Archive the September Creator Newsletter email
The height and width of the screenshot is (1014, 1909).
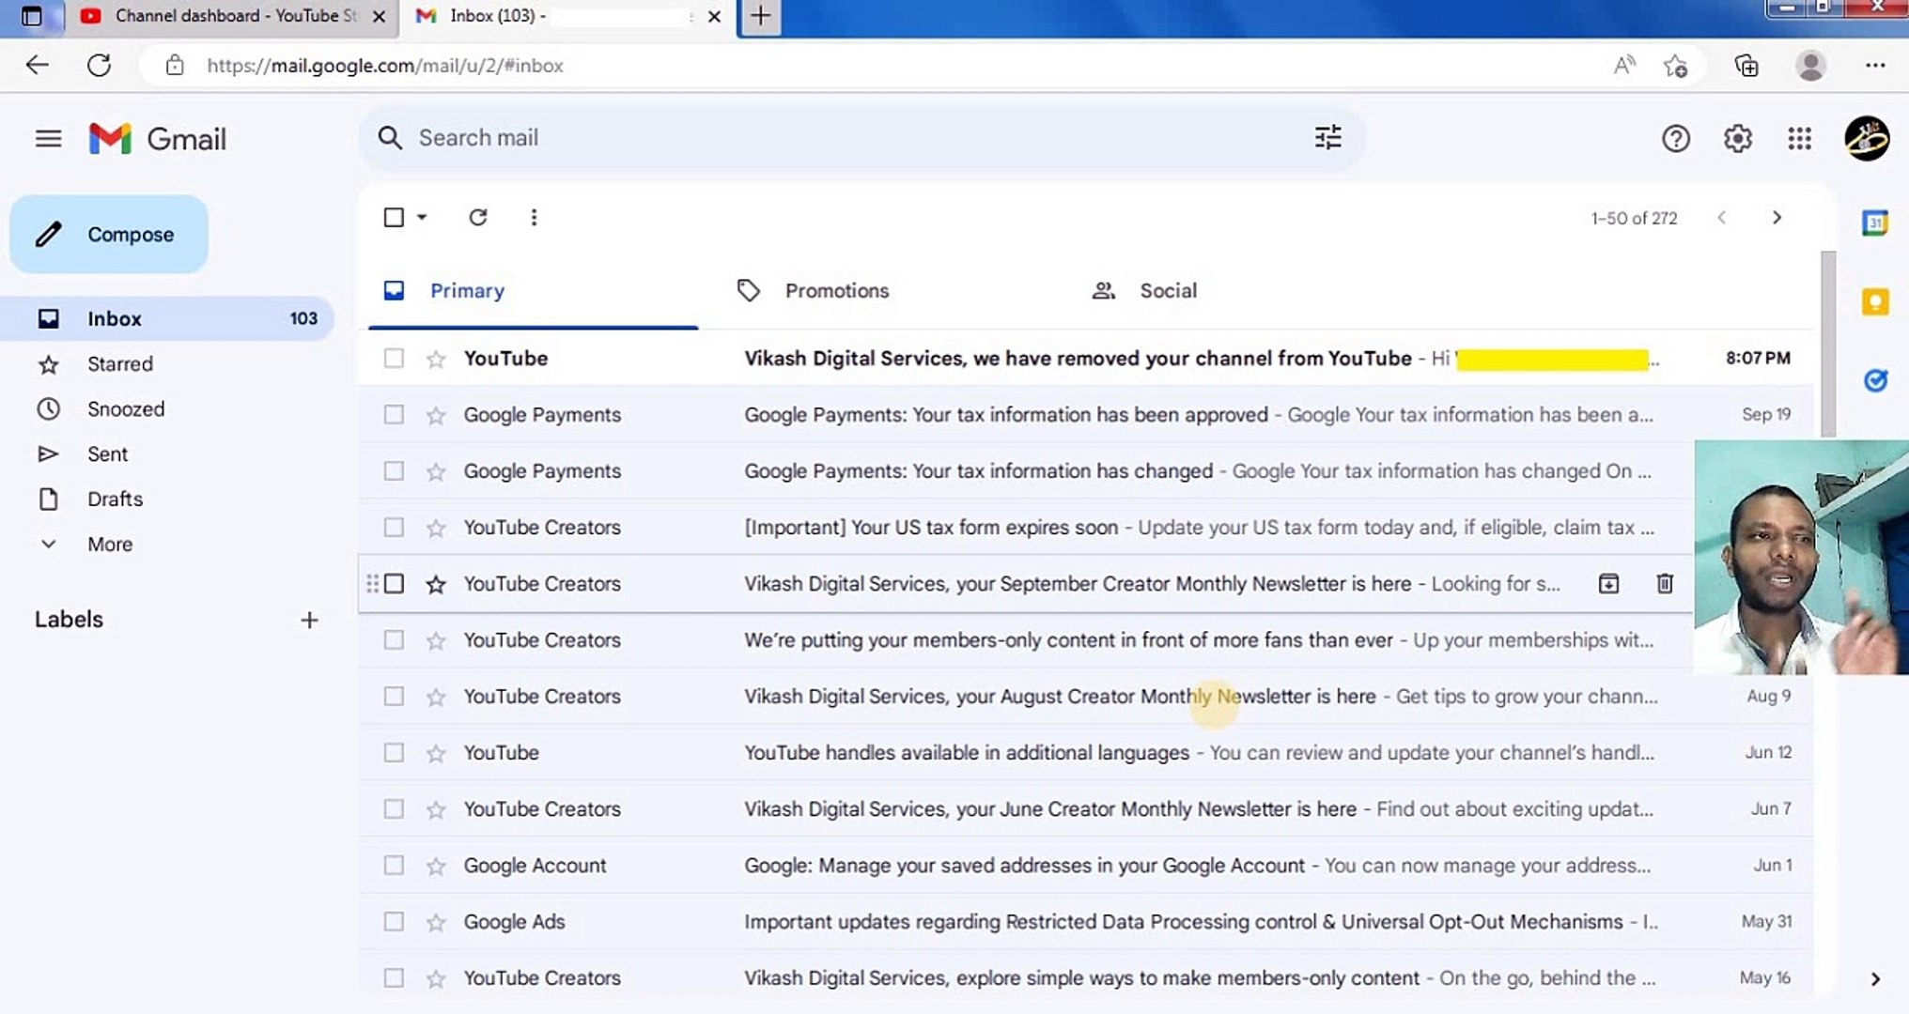tap(1608, 583)
